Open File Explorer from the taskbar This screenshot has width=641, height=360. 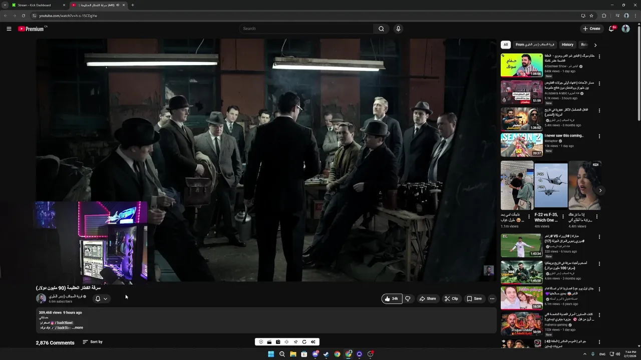pos(293,354)
